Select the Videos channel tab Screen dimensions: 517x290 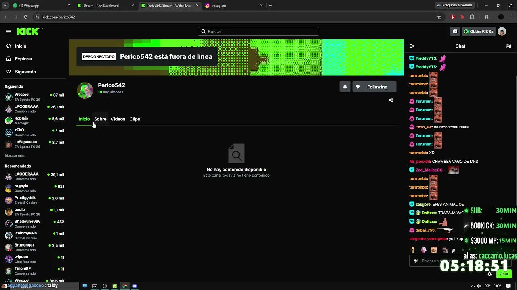(x=118, y=119)
